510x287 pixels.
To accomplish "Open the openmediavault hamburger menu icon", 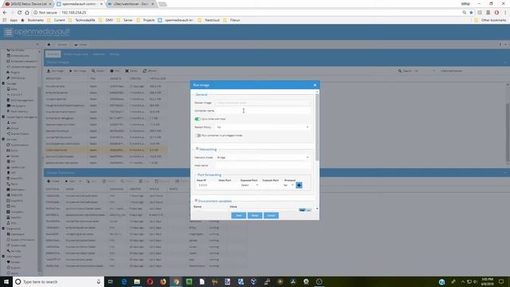I will 9,32.
